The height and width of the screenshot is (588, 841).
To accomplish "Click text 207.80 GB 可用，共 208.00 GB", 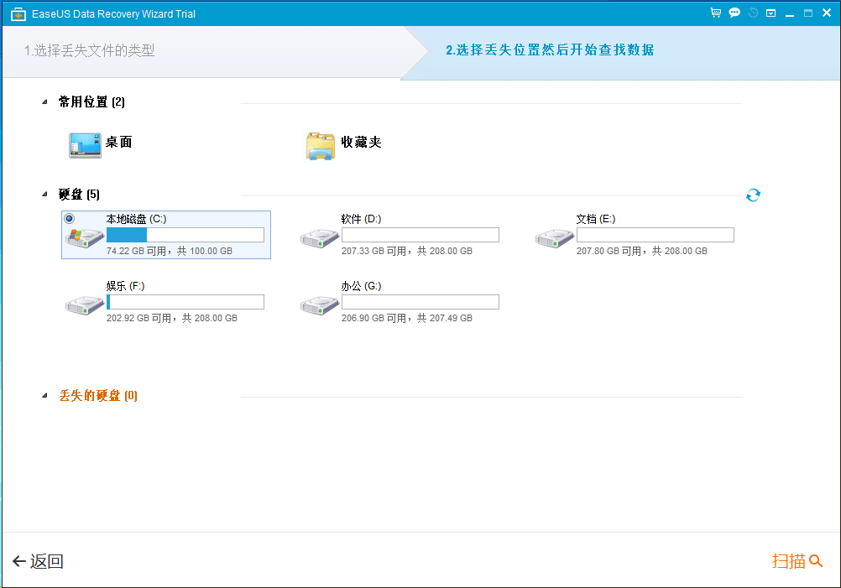I will point(641,251).
